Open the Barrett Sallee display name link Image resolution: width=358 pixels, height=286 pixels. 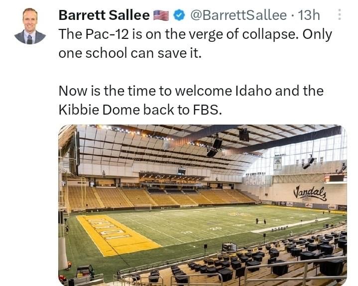104,15
